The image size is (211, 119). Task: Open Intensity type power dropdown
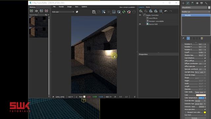200,104
